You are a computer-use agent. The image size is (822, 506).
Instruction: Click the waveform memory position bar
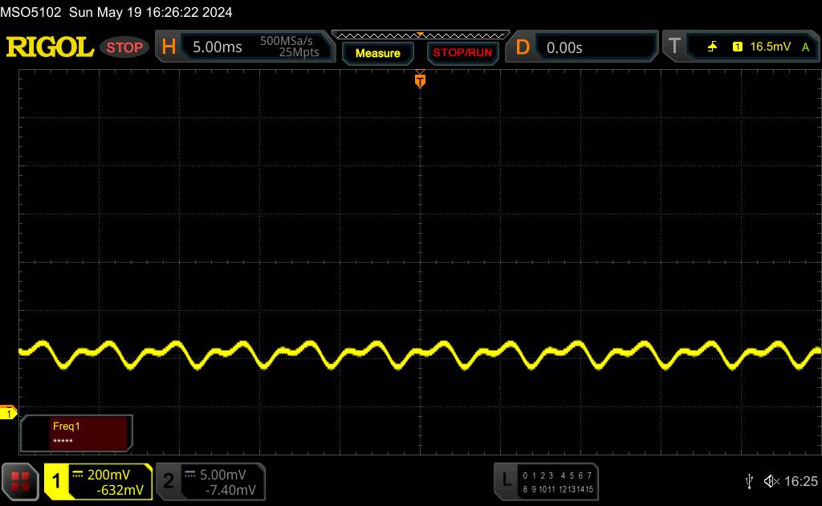click(420, 35)
